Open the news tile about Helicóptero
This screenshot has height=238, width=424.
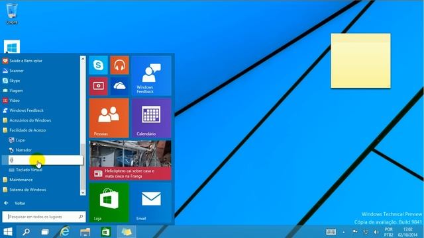(130, 160)
